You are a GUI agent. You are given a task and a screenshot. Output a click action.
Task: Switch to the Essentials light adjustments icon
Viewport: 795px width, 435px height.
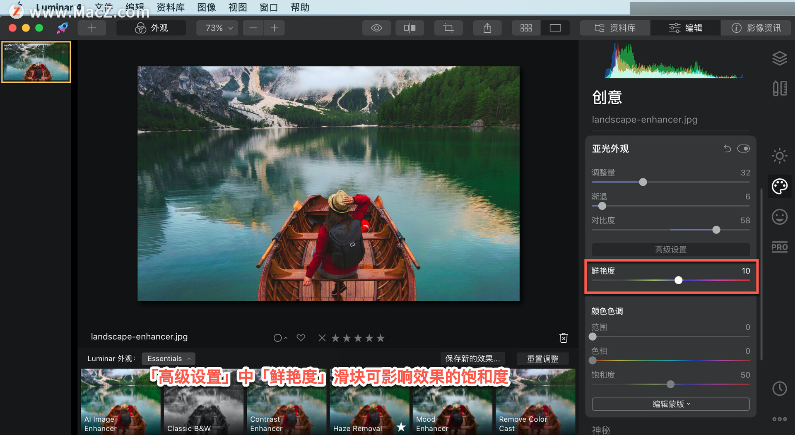[x=780, y=156]
